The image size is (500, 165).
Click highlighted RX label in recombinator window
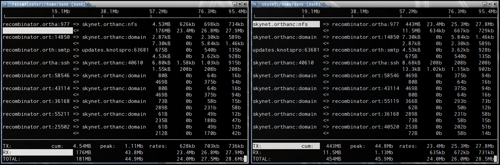click(x=38, y=153)
